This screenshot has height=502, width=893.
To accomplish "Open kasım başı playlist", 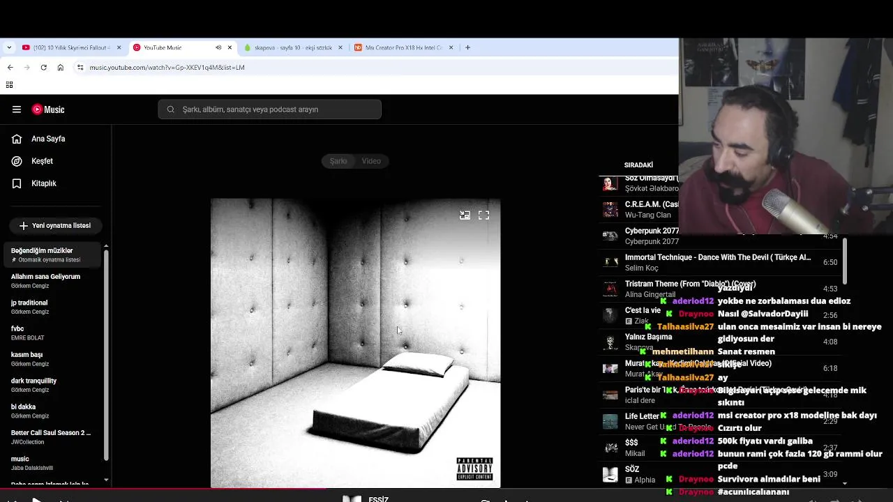I will (x=52, y=359).
